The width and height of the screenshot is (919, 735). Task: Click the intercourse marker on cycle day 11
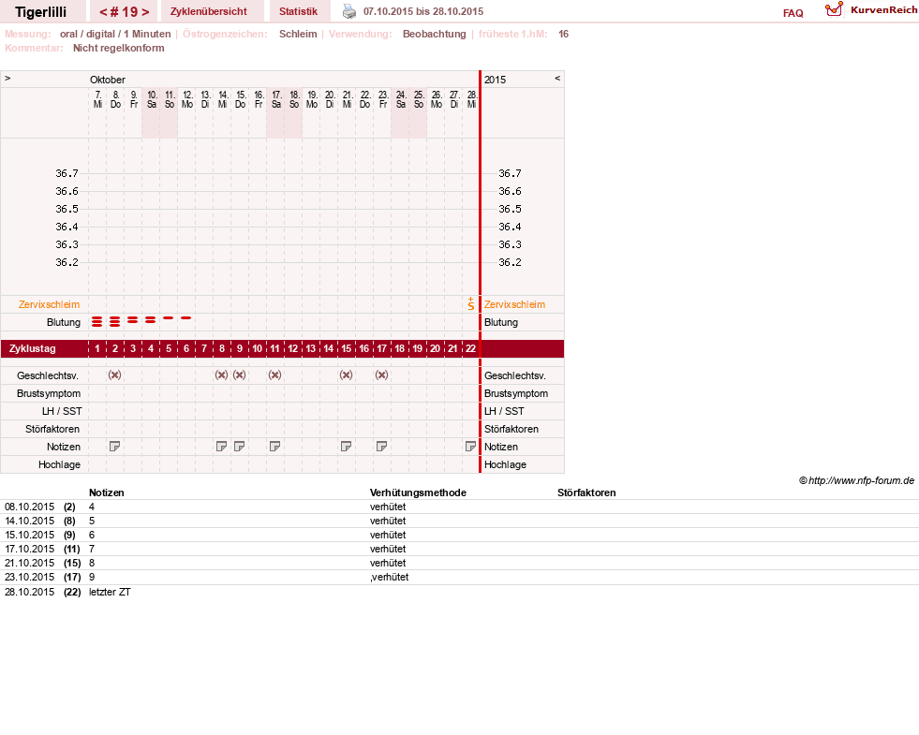tap(274, 375)
